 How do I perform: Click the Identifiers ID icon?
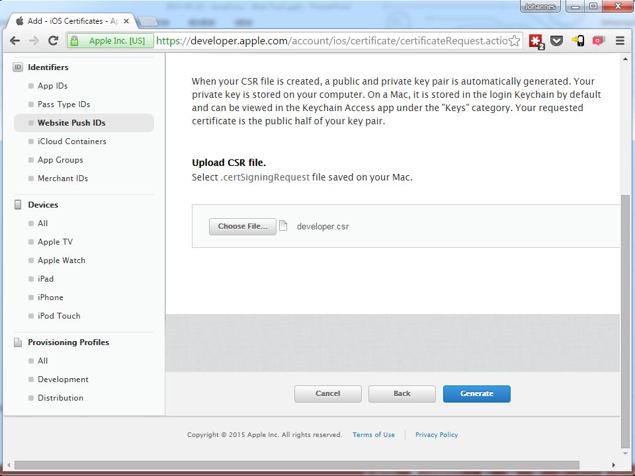(18, 67)
